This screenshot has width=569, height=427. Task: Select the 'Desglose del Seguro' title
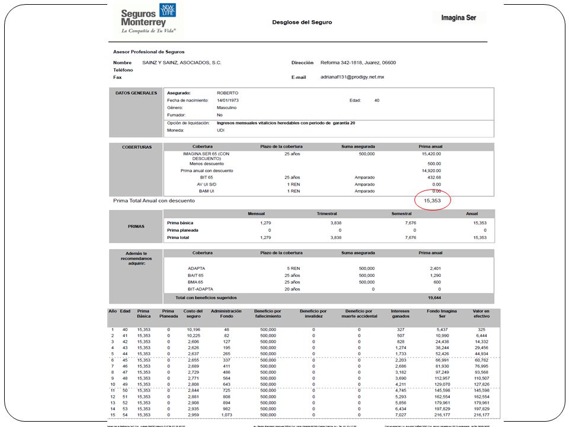pos(302,22)
